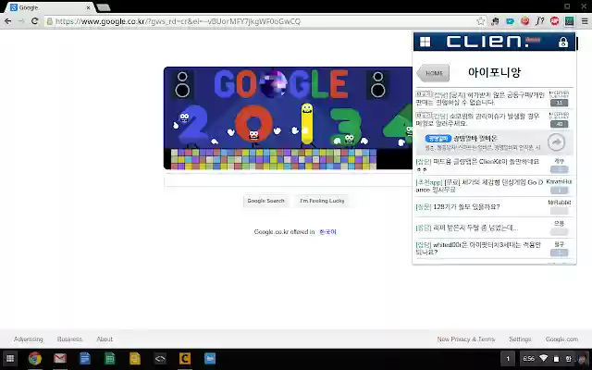Click the Korean input method indicator
Screen dimensions: 592x370
pos(568,359)
